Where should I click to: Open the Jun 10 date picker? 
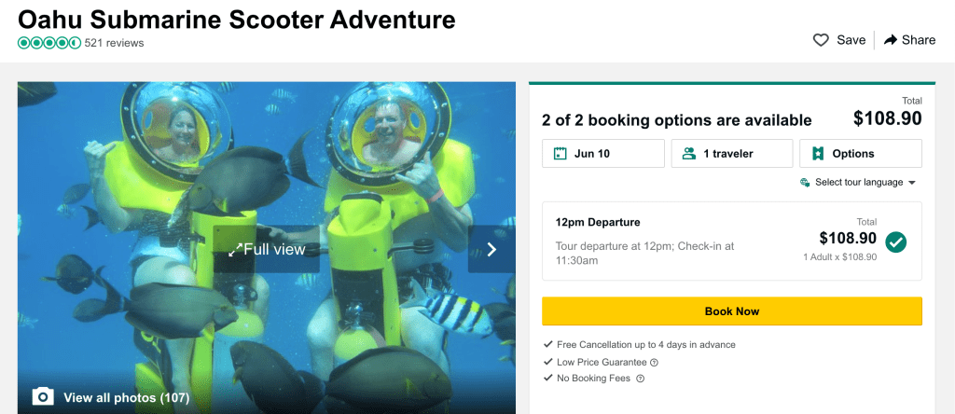[602, 153]
